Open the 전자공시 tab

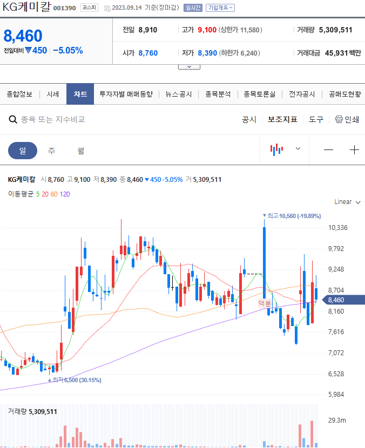pyautogui.click(x=302, y=94)
